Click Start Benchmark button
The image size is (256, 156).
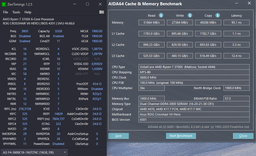[x=181, y=136]
